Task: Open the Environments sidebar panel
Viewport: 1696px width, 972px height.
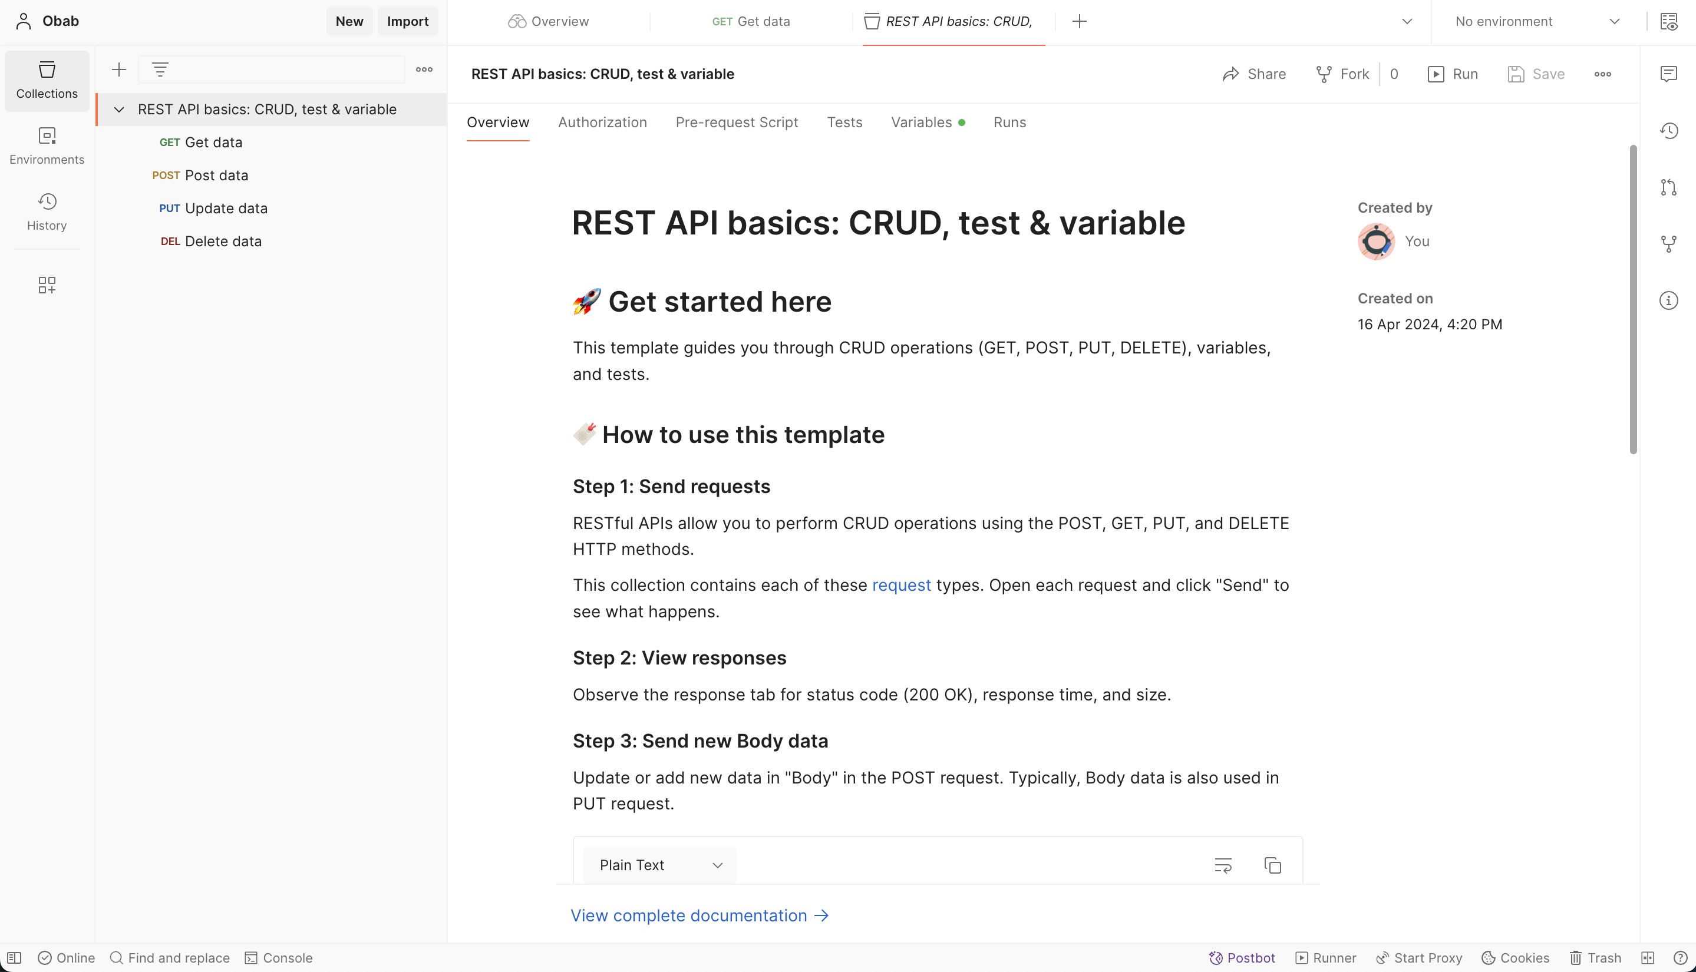Action: coord(47,146)
